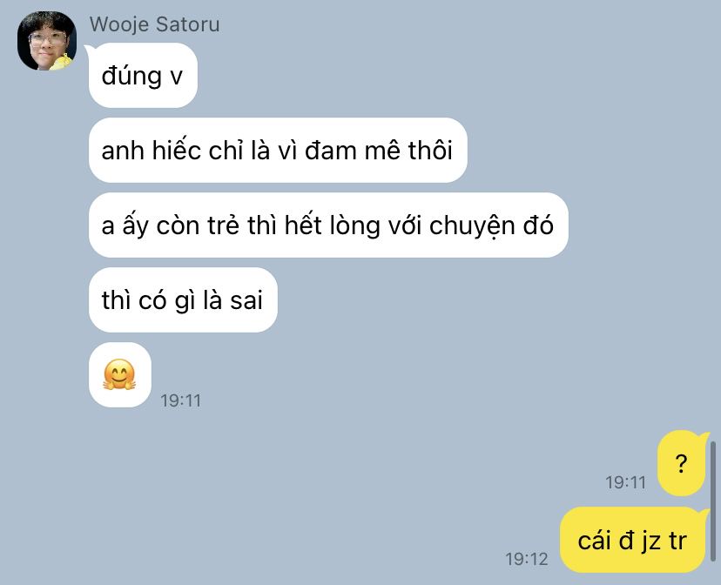Open Wooje Satoru's profile avatar

pyautogui.click(x=47, y=41)
